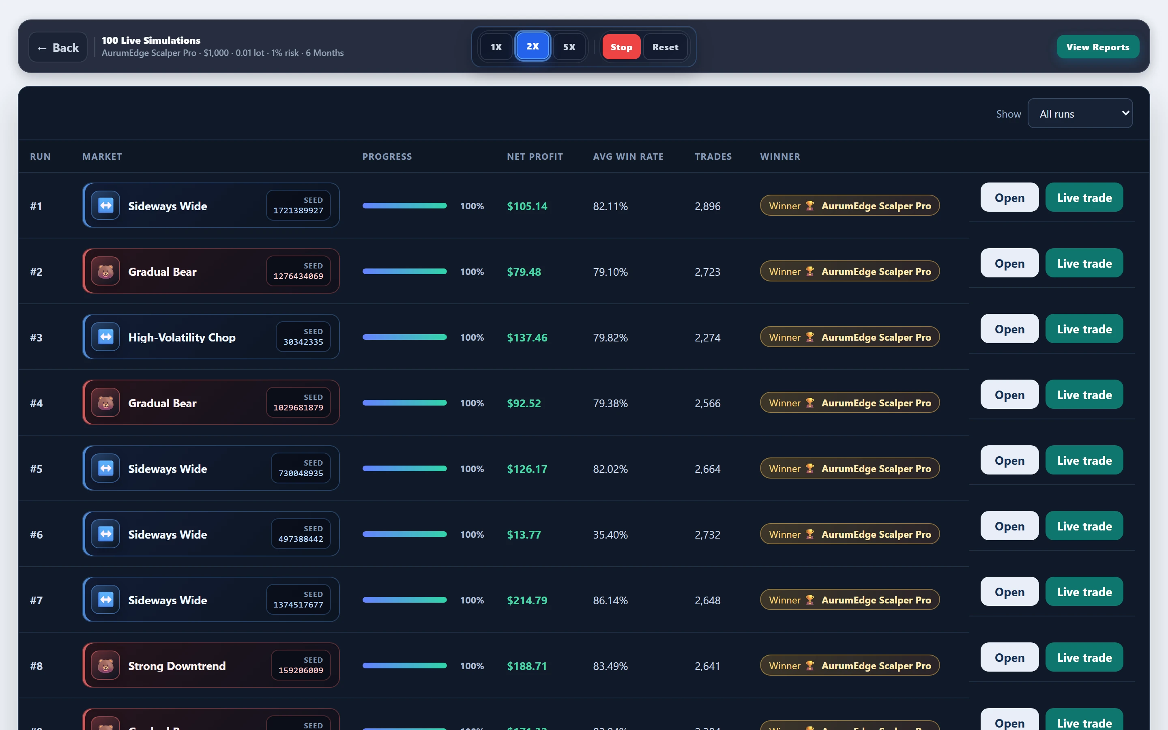1168x730 pixels.
Task: Open the View Reports page
Action: pyautogui.click(x=1097, y=47)
